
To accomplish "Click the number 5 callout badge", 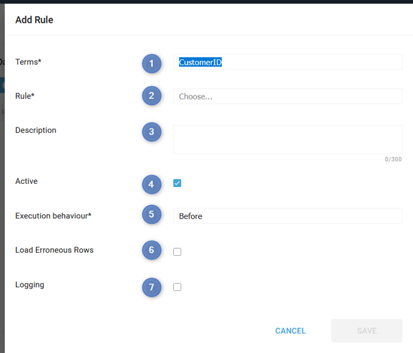I will (152, 215).
